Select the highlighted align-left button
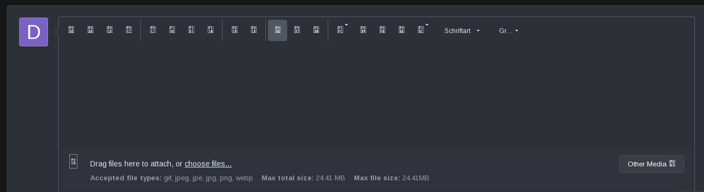The image size is (704, 192). click(x=278, y=30)
